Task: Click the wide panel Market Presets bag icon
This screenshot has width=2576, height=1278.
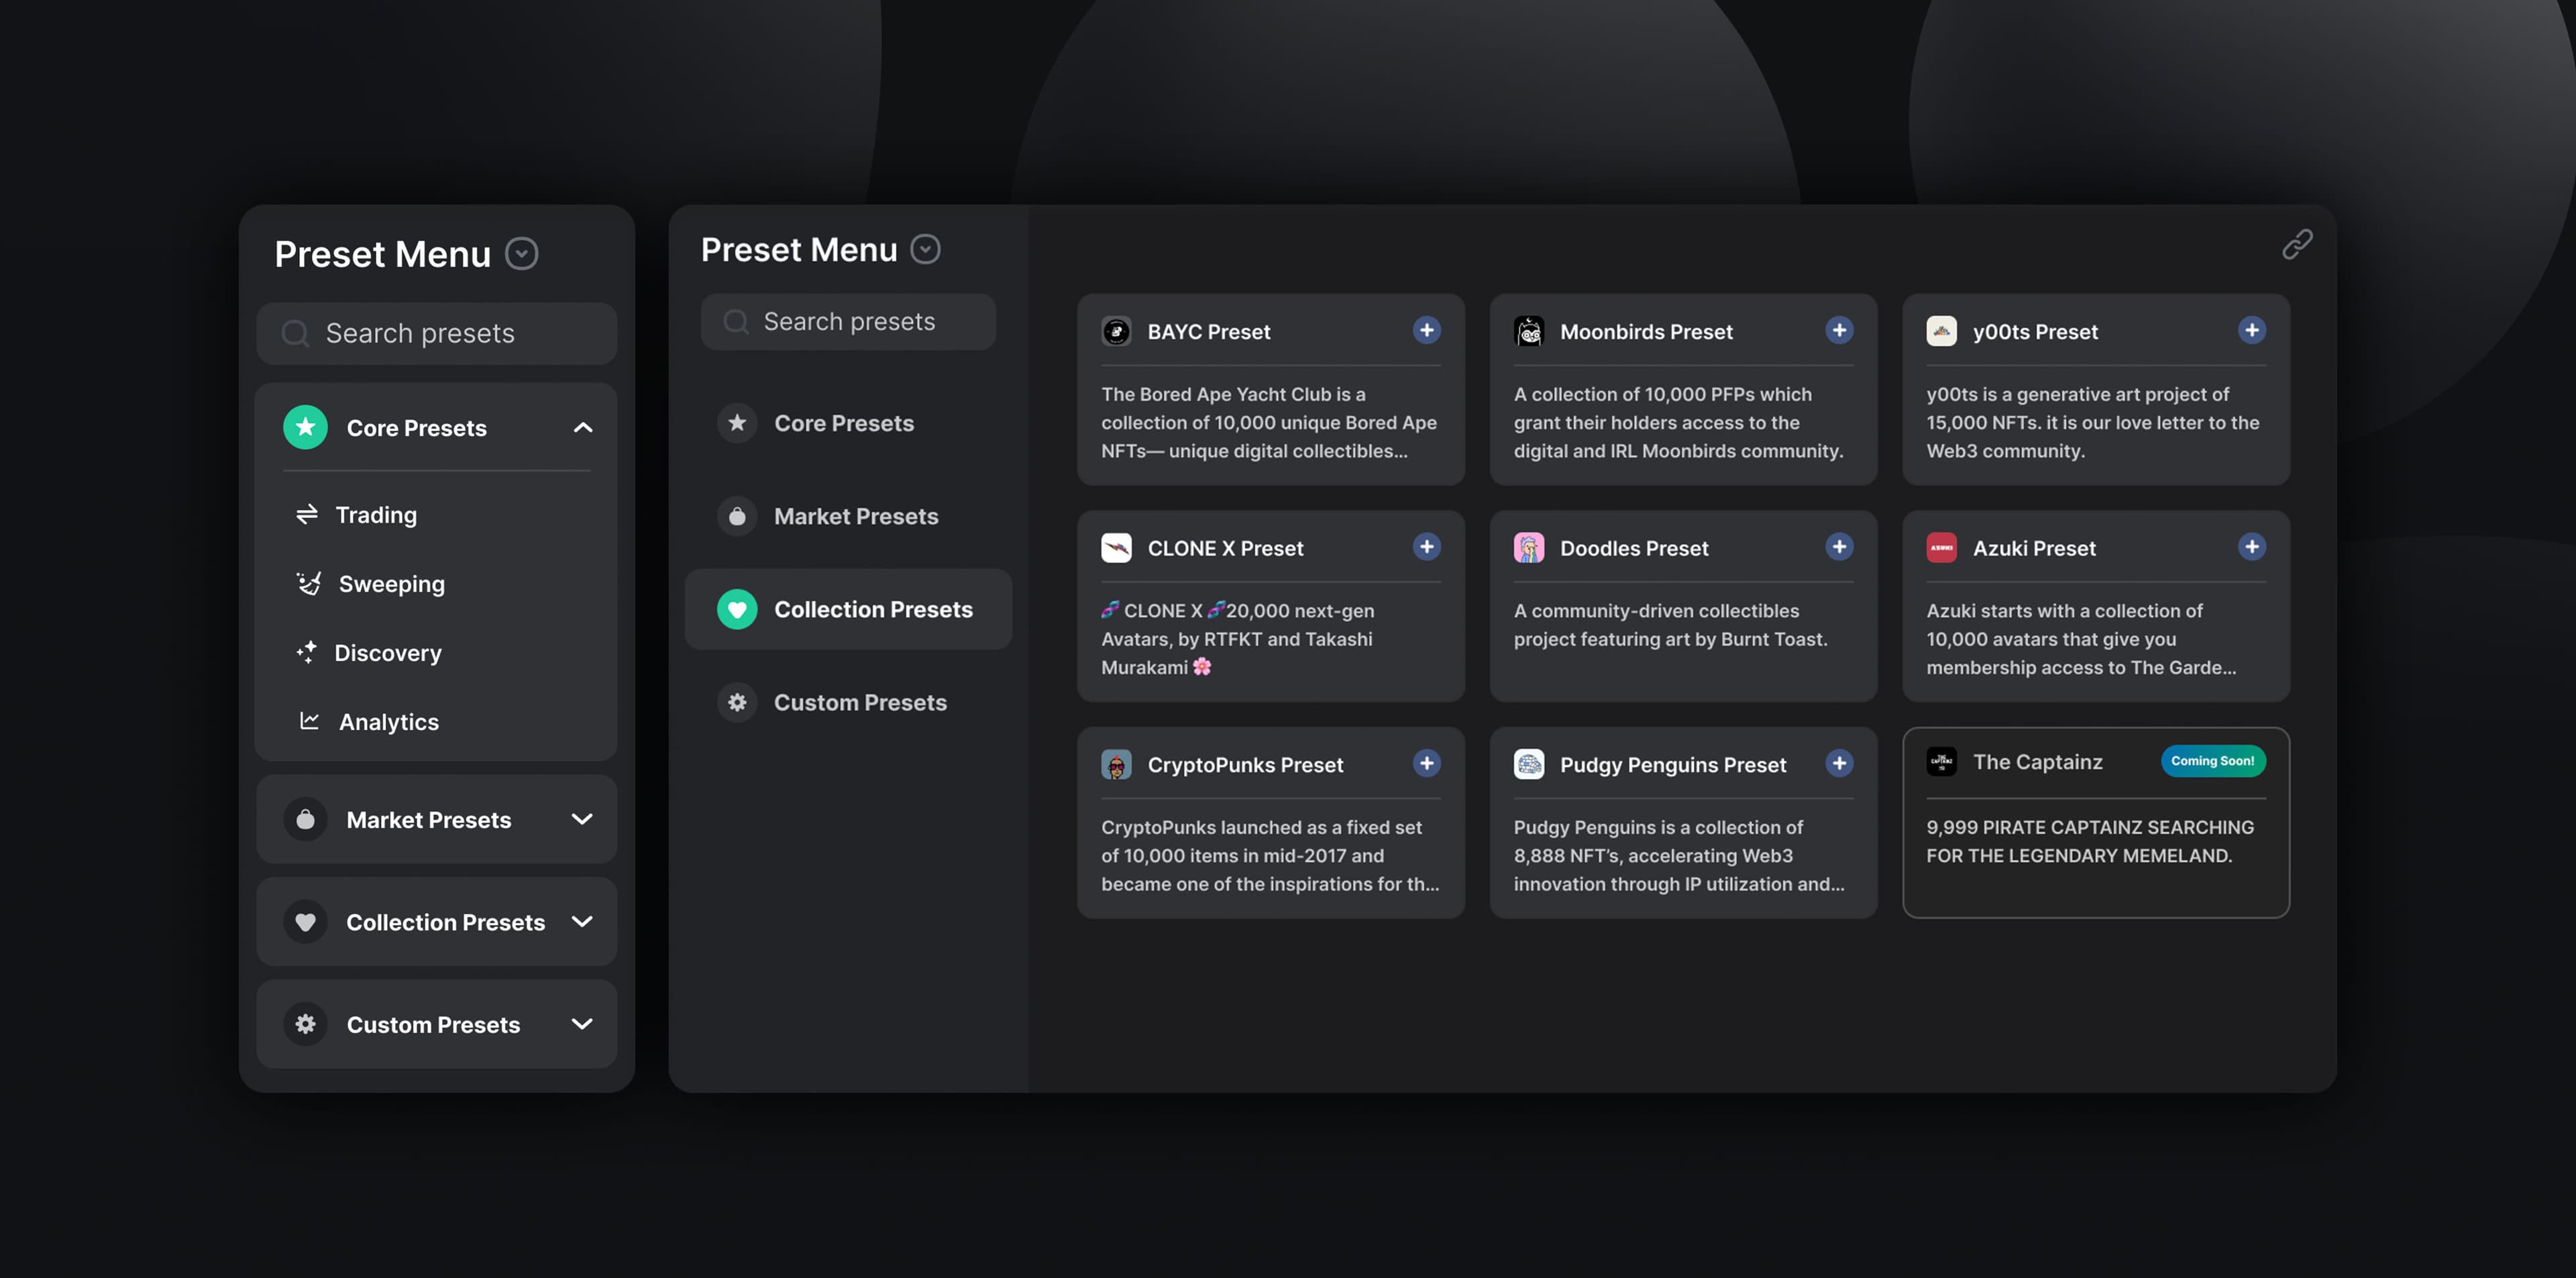Action: coord(737,516)
